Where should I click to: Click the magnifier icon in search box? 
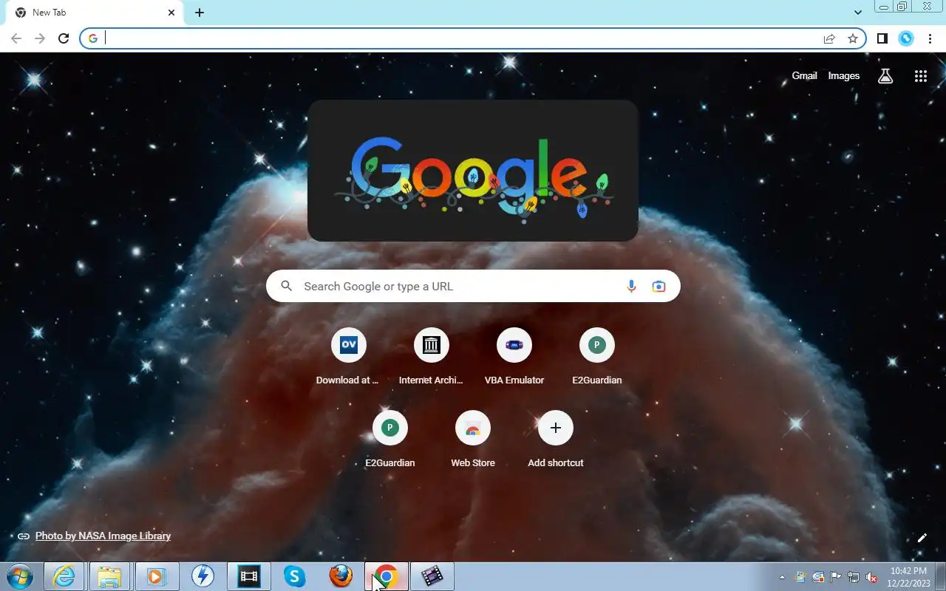287,286
